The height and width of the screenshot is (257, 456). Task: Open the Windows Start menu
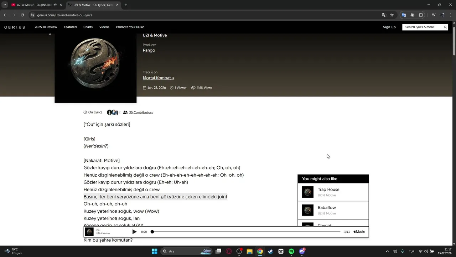[x=154, y=251]
